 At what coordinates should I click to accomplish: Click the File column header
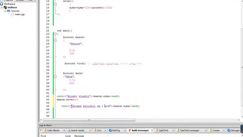tap(43, 136)
